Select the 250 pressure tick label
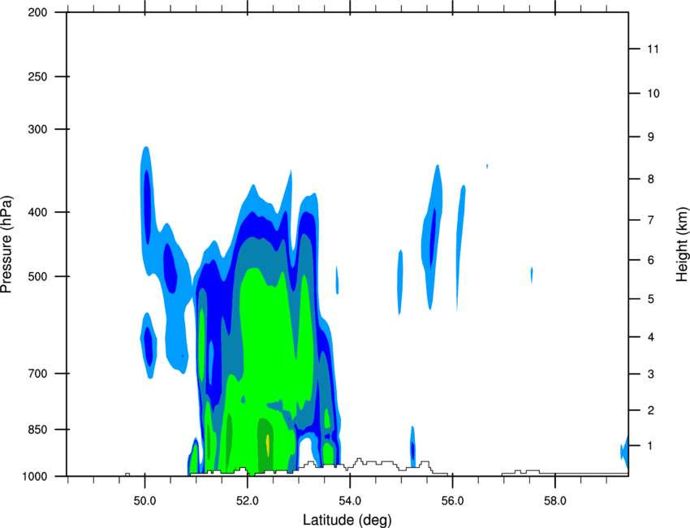The width and height of the screenshot is (690, 528). click(x=37, y=76)
